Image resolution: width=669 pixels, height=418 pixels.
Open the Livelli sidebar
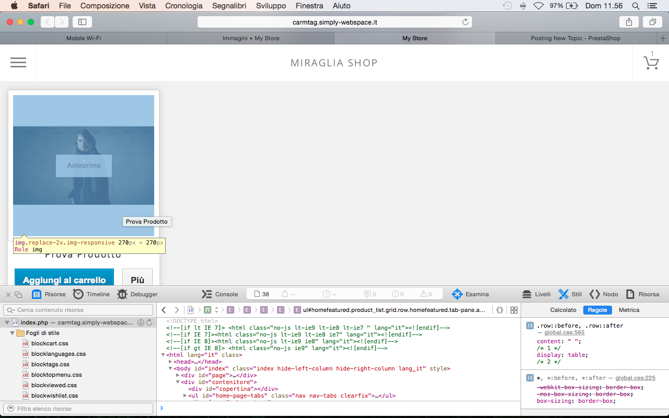point(536,294)
